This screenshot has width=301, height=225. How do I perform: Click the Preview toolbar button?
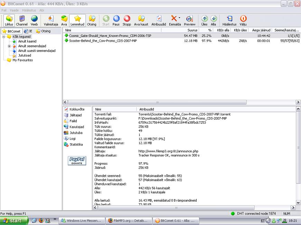pos(190,20)
